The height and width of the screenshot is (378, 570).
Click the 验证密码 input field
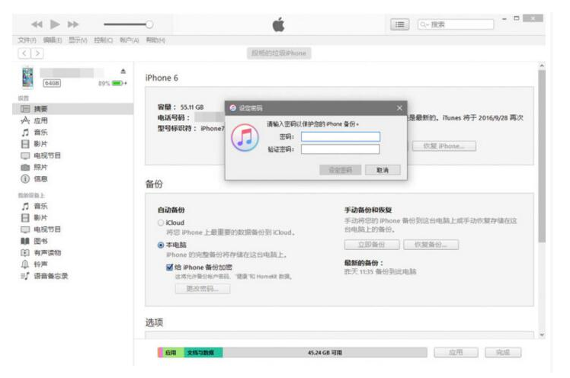341,149
